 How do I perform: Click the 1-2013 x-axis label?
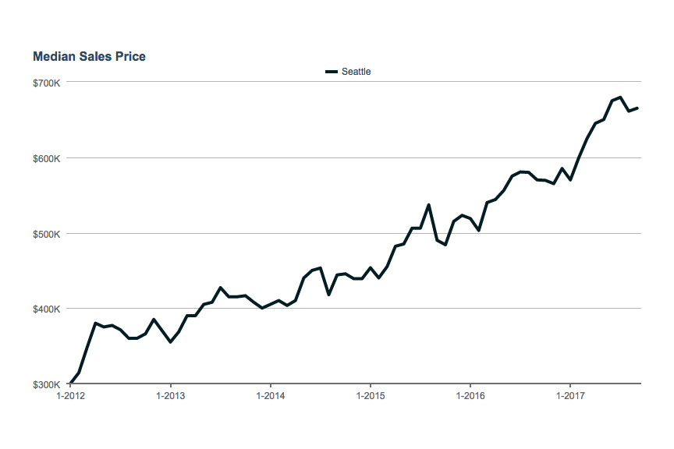point(170,396)
